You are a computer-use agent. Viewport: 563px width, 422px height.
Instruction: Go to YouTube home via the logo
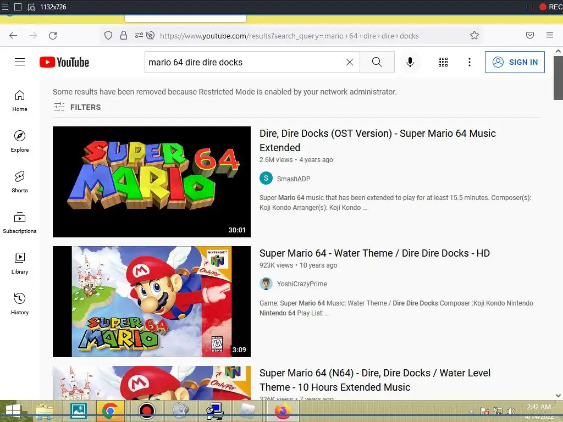(x=64, y=62)
